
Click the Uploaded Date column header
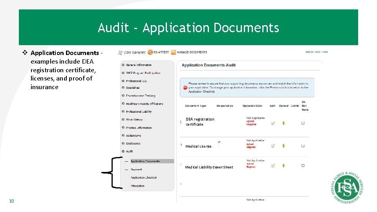(252, 106)
